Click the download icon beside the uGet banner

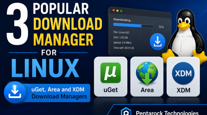[x=15, y=92]
